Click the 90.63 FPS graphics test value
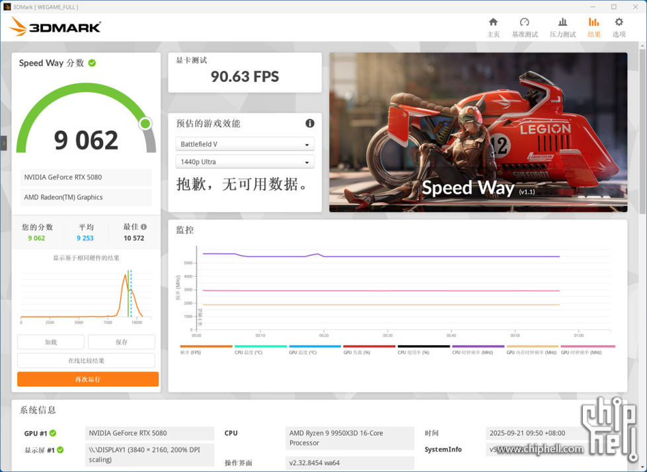647x472 pixels. 245,77
